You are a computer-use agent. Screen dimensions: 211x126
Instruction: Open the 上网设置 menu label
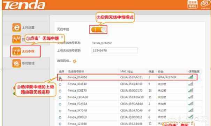(x=28, y=27)
